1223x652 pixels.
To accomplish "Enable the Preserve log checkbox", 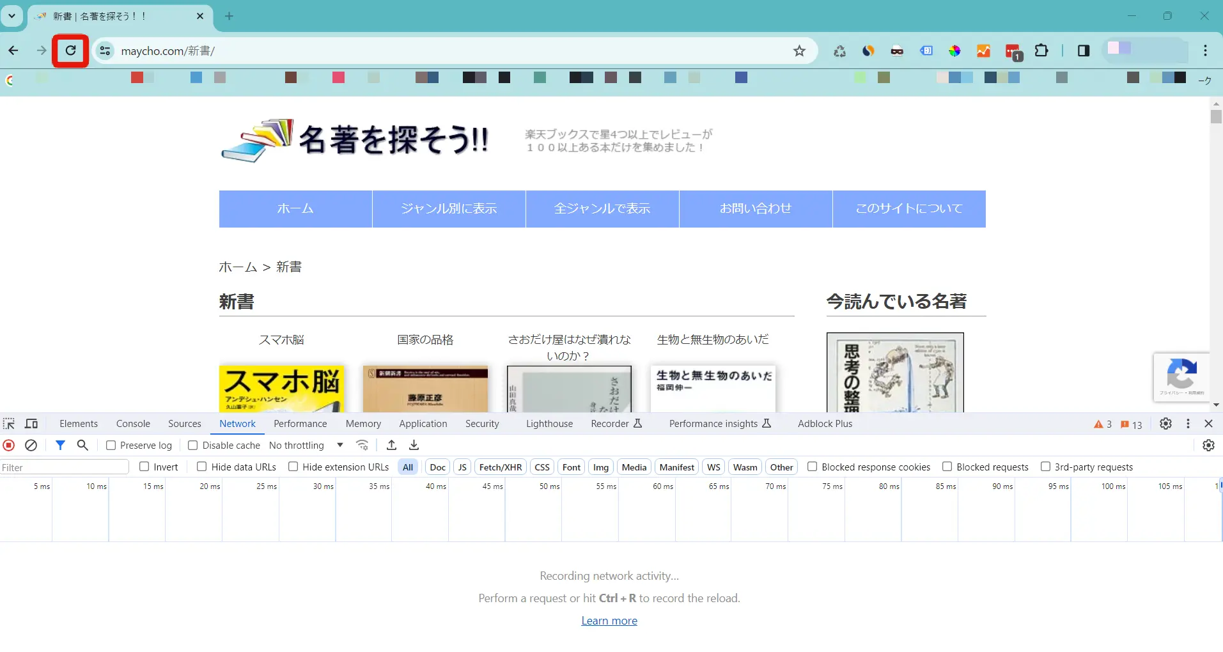I will [111, 446].
